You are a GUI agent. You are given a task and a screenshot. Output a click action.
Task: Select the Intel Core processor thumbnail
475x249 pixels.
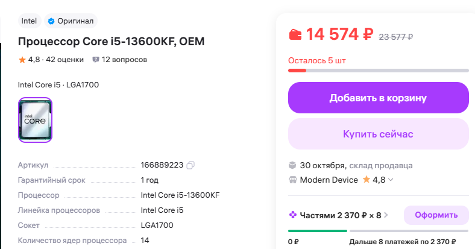coord(36,120)
